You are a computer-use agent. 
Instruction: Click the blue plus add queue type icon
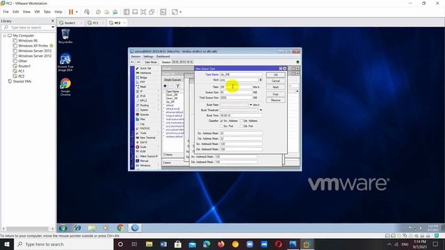pyautogui.click(x=165, y=86)
